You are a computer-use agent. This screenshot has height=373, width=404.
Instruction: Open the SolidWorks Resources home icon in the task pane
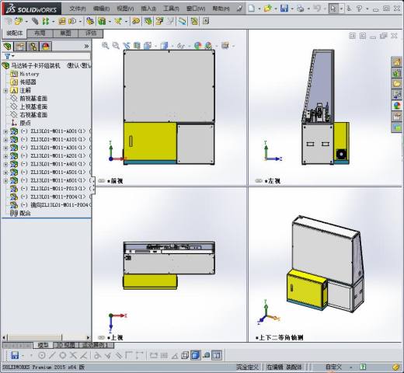pos(397,62)
